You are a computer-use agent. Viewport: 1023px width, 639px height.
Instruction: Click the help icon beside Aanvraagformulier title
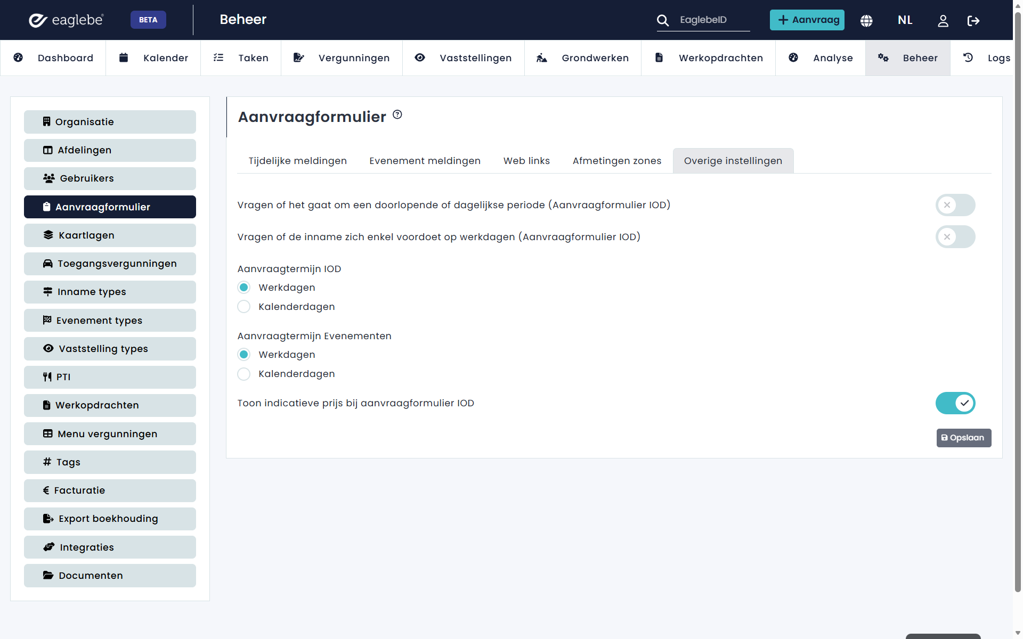(x=397, y=114)
